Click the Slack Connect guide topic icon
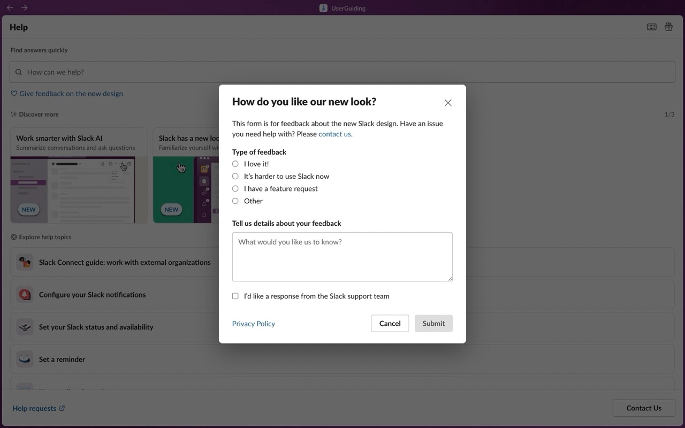 [x=24, y=262]
